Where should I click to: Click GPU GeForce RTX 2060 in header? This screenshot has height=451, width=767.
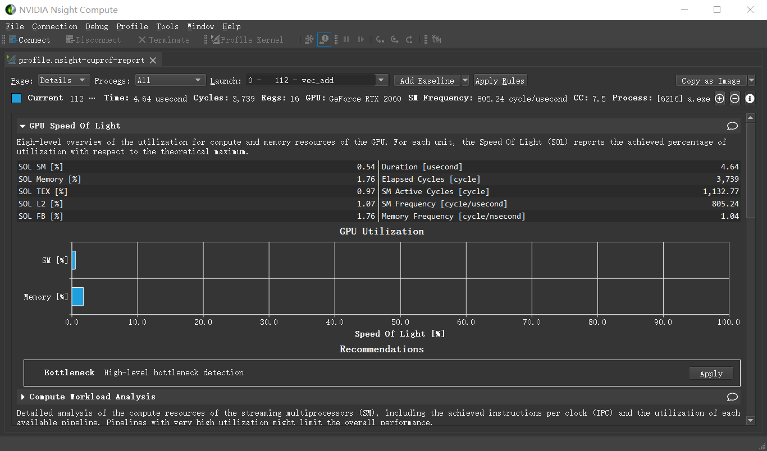(353, 98)
